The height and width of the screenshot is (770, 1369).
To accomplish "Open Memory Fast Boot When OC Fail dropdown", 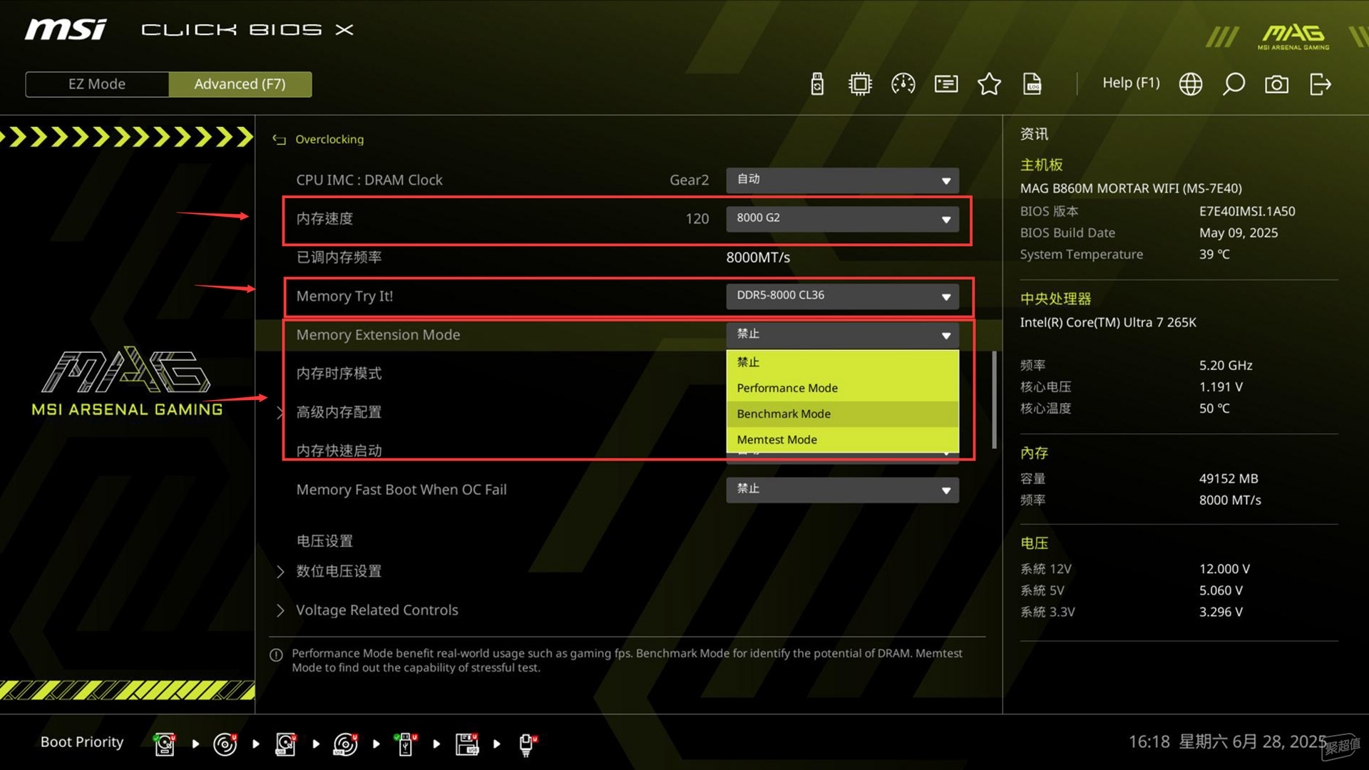I will point(842,490).
